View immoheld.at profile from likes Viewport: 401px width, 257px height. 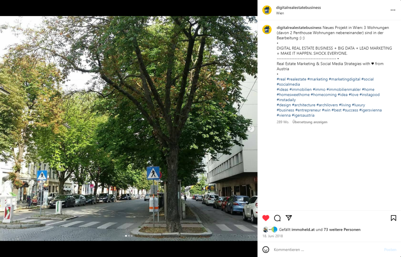click(x=303, y=230)
